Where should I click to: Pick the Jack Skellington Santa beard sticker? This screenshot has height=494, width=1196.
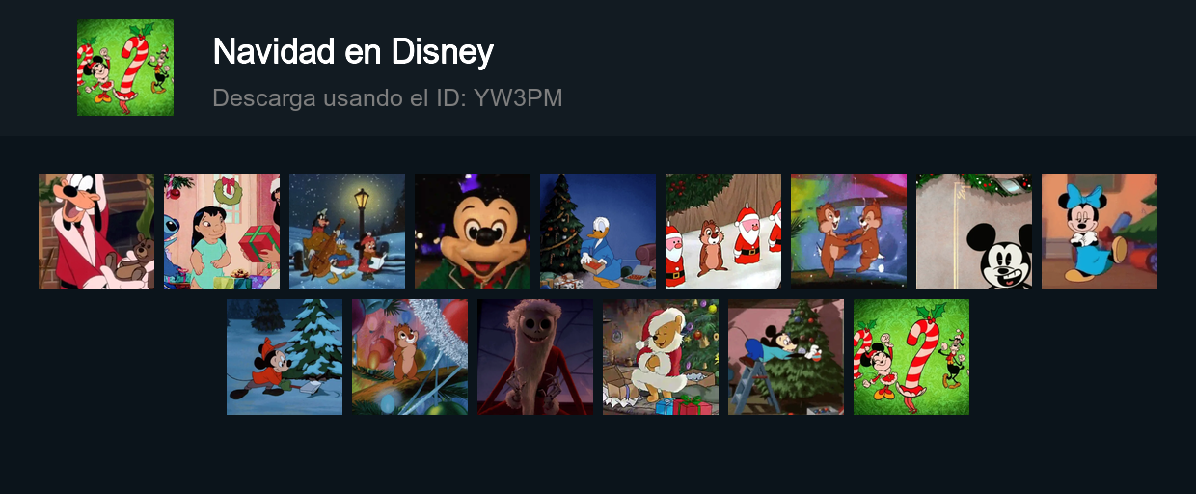[x=535, y=357]
